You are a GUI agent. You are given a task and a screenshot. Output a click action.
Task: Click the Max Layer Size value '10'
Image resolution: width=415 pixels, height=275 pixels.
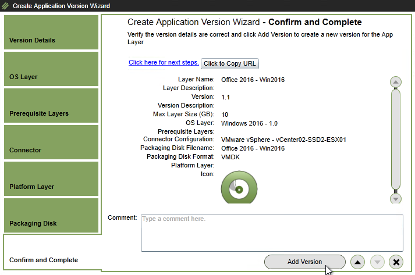[225, 115]
